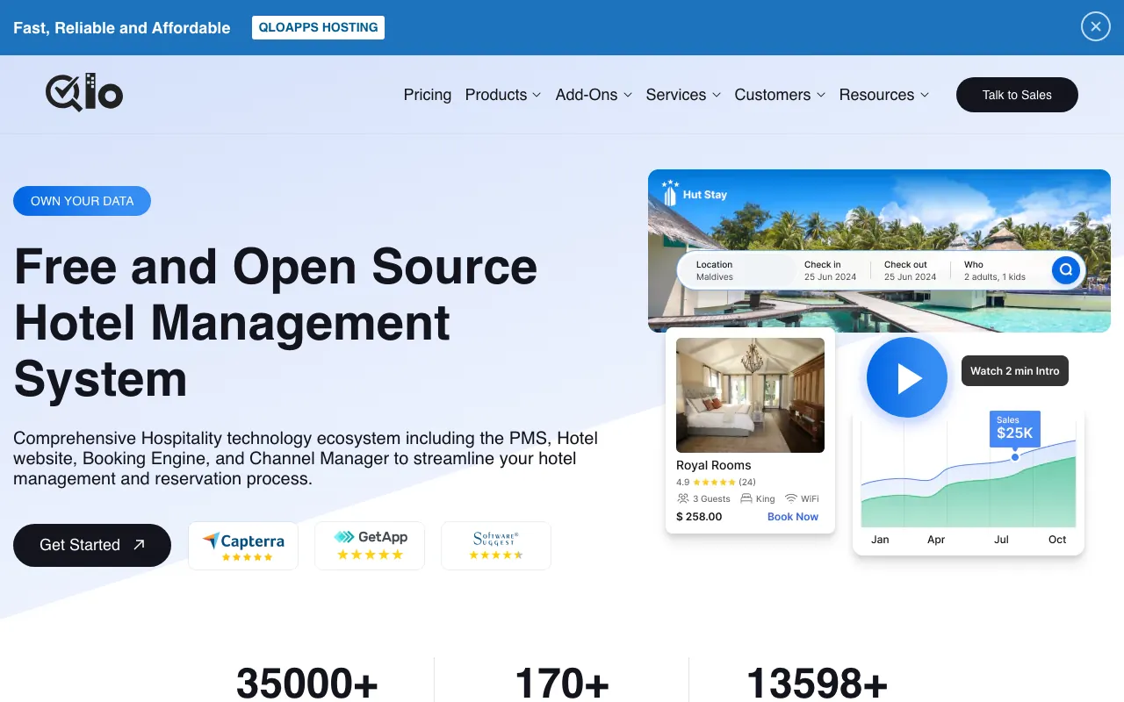Image resolution: width=1124 pixels, height=702 pixels.
Task: Click the Hut Stay logo icon
Action: [x=670, y=194]
